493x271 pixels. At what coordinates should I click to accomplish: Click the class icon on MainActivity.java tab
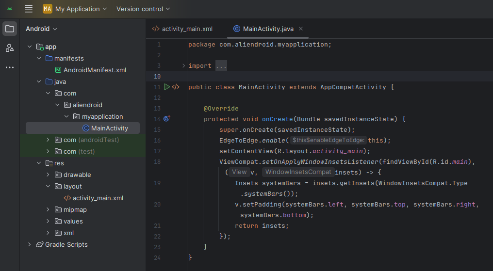coord(237,29)
